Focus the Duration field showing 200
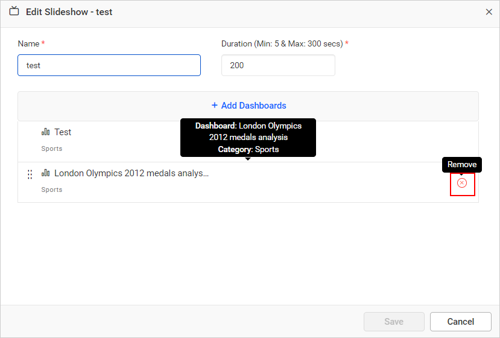 coord(277,65)
